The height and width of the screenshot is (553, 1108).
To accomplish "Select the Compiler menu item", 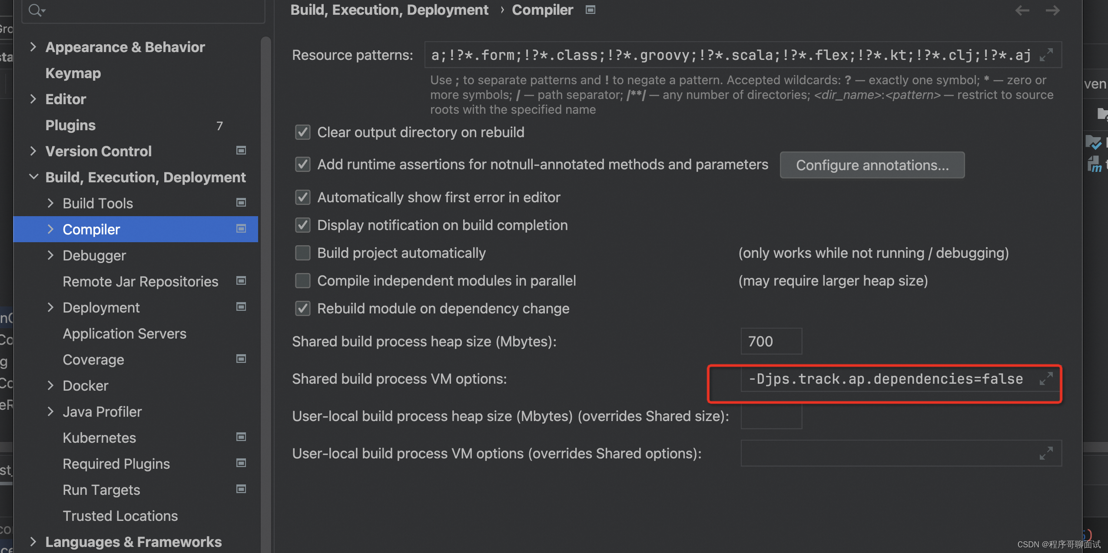I will (x=91, y=229).
